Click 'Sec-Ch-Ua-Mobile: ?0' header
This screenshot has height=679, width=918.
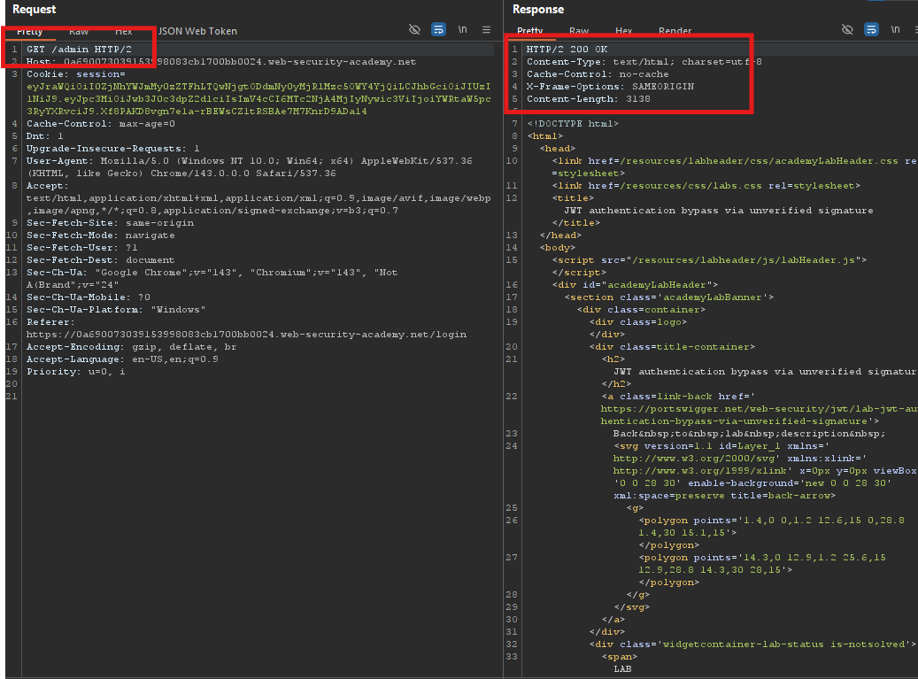89,297
